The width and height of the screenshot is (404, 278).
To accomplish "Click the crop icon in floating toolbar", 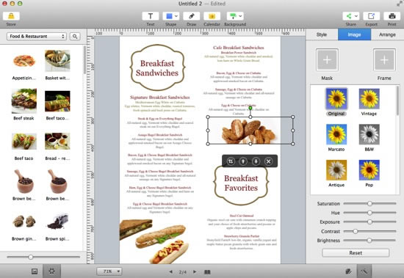I will pyautogui.click(x=231, y=161).
